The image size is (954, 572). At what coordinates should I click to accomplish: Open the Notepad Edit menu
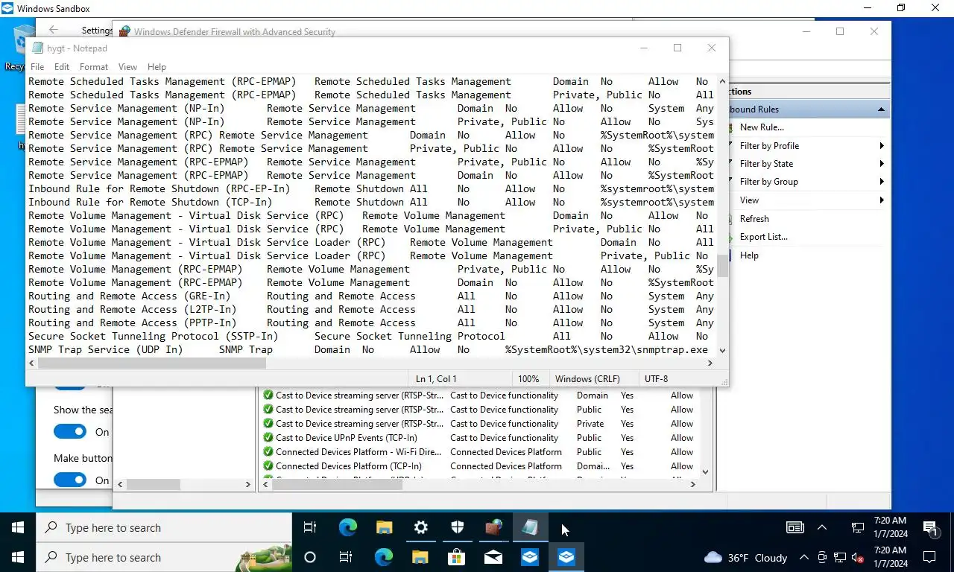pos(62,67)
